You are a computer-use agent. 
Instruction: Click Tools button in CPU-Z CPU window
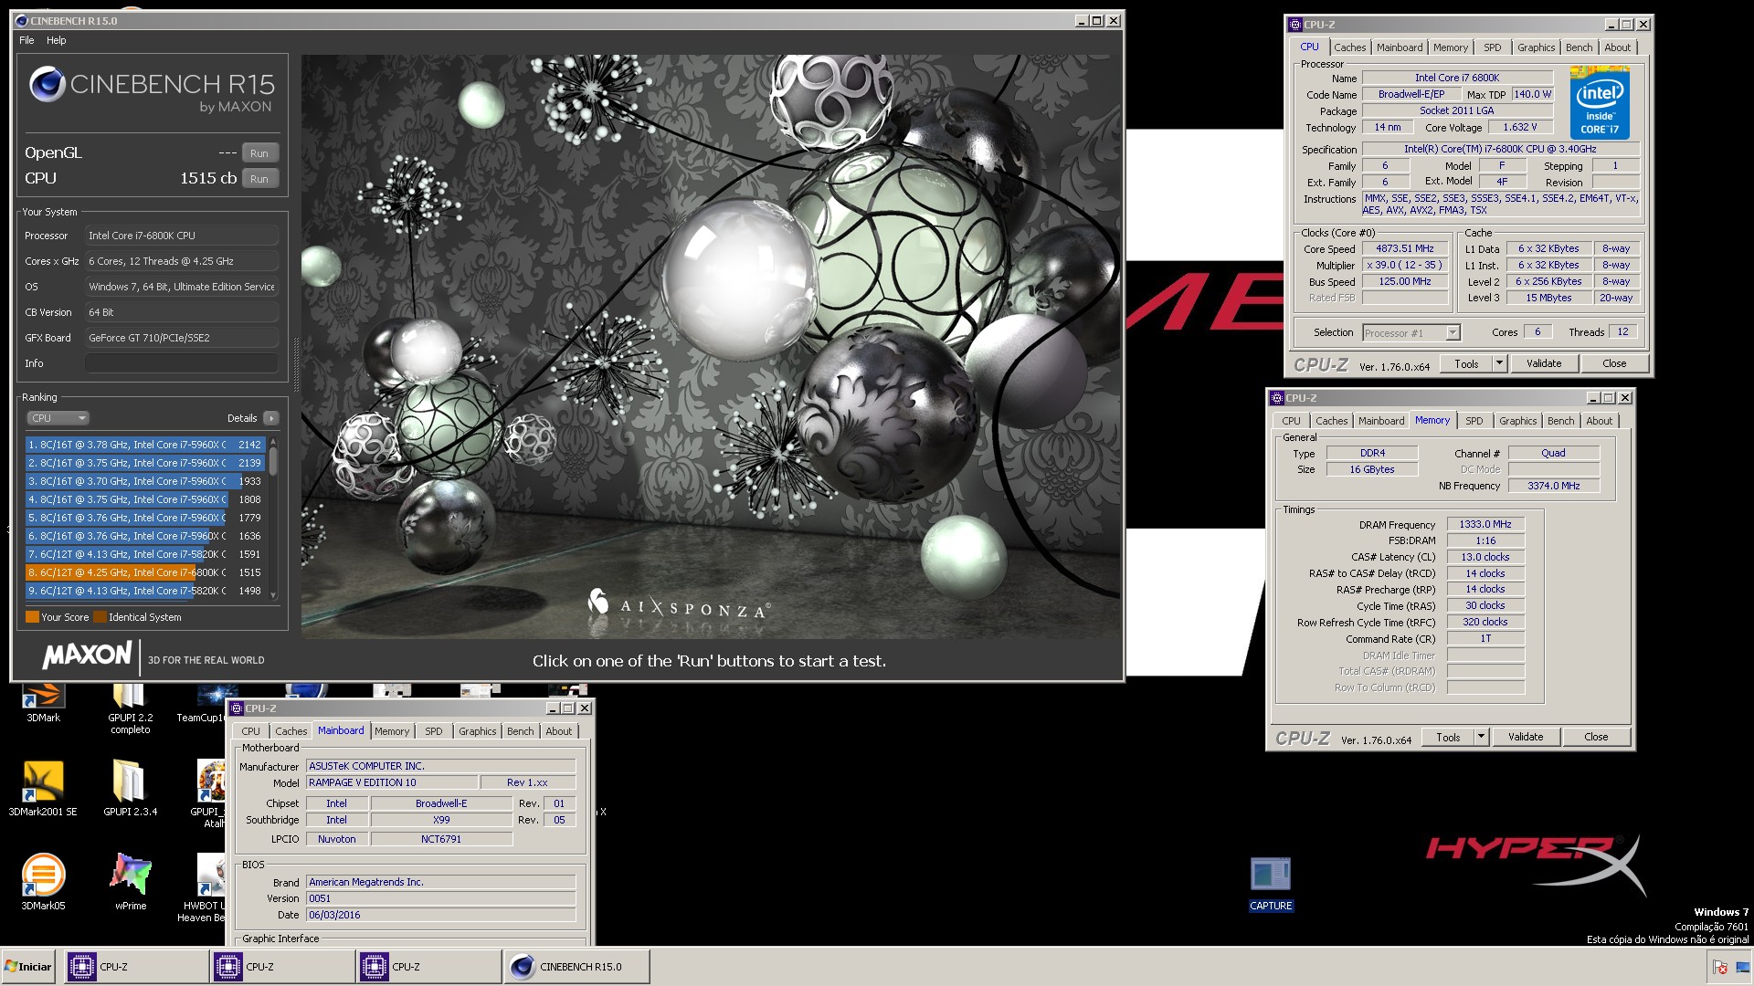[x=1466, y=363]
